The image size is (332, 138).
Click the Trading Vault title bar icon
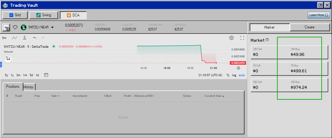tap(5, 5)
